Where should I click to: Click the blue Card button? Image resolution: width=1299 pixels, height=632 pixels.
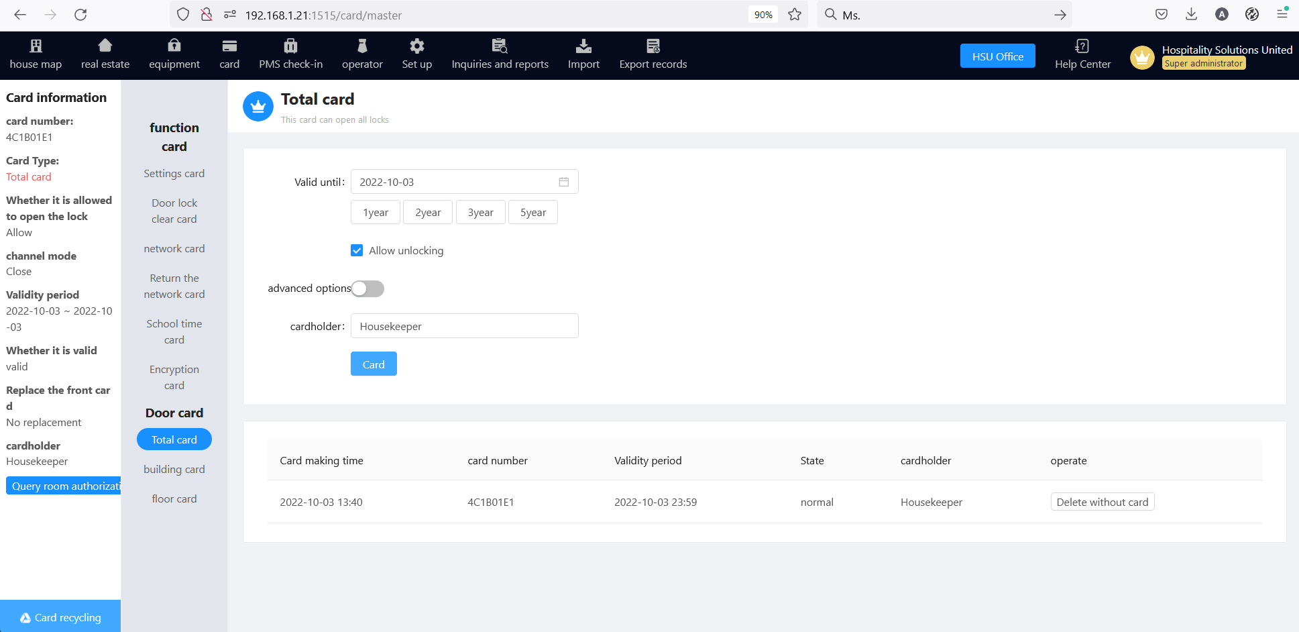[374, 364]
